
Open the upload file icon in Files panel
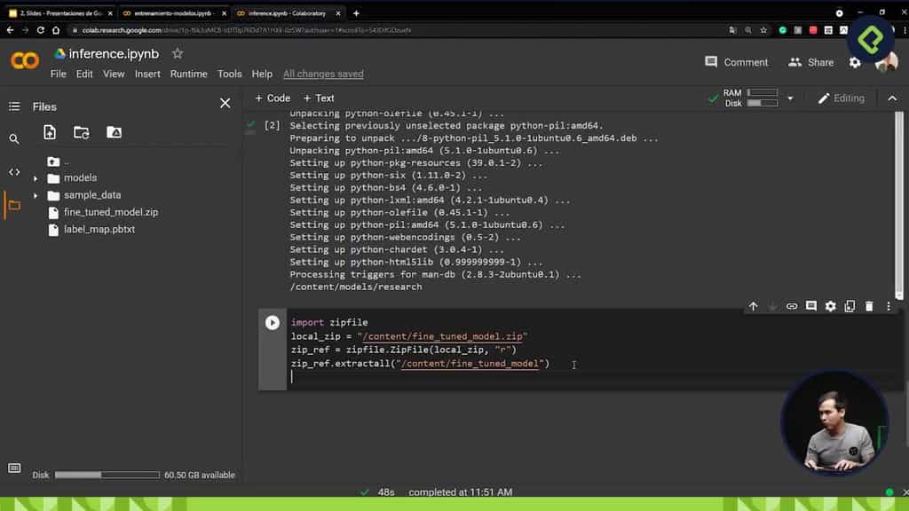point(51,132)
